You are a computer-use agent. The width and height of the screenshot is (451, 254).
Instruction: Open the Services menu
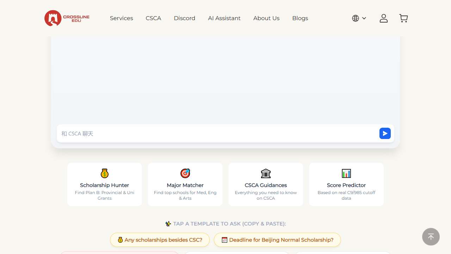[x=121, y=18]
